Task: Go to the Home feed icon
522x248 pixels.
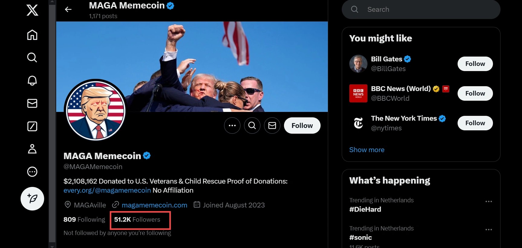Action: pos(32,35)
